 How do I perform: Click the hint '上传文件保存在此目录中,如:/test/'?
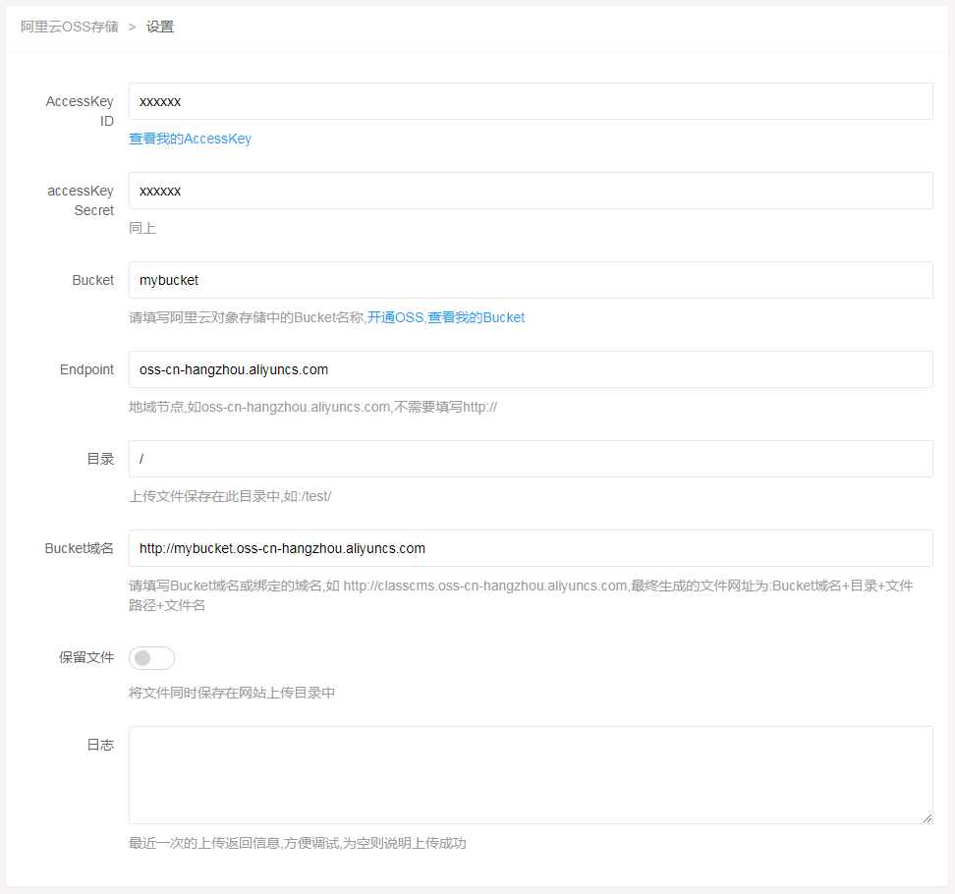coord(230,496)
